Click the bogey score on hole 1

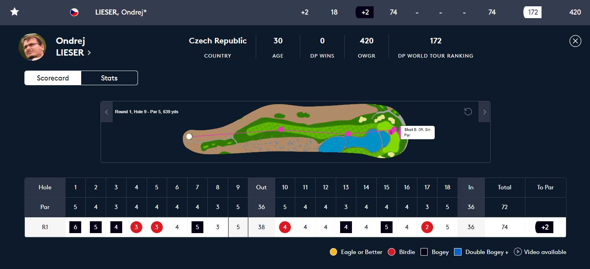(x=75, y=227)
